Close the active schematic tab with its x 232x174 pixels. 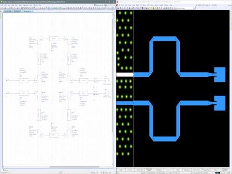pyautogui.click(x=32, y=11)
